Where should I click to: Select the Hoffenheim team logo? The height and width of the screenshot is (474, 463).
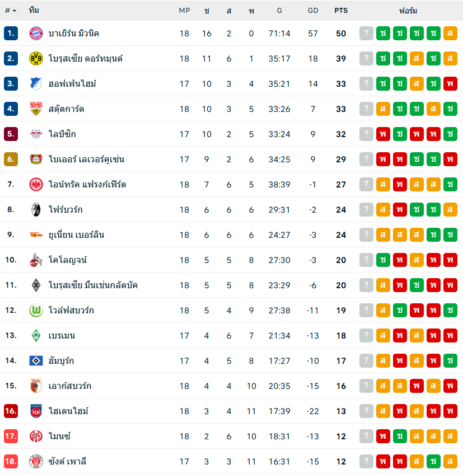[x=36, y=84]
